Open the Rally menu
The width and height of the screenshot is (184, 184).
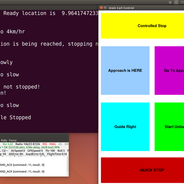pos(4,140)
